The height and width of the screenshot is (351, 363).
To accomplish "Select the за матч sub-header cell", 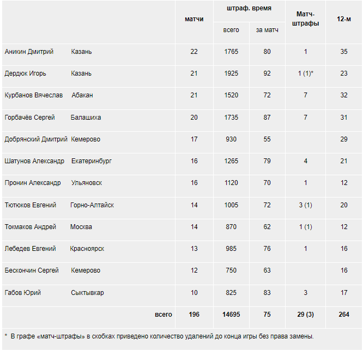I will pos(267,30).
